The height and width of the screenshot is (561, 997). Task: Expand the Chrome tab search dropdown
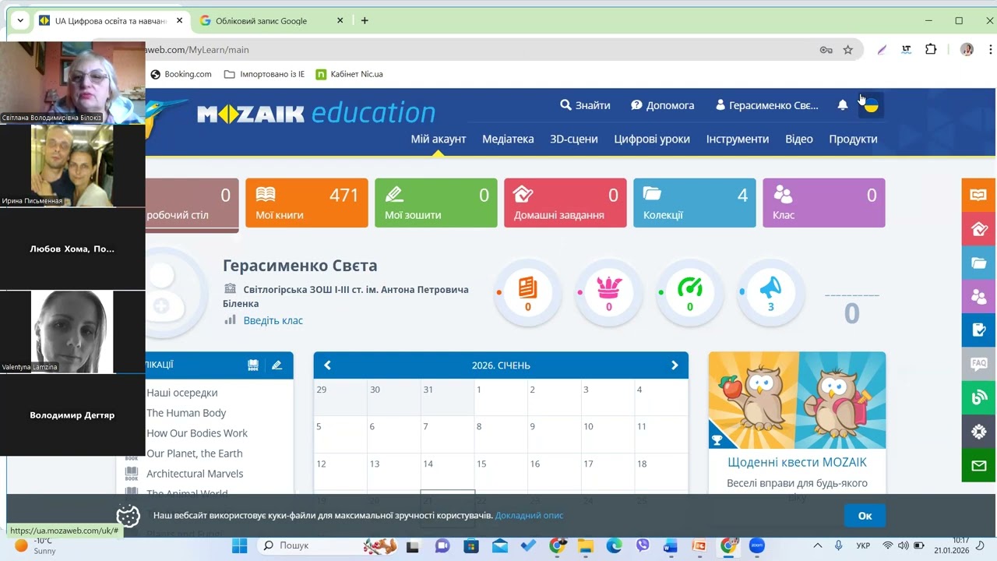20,21
